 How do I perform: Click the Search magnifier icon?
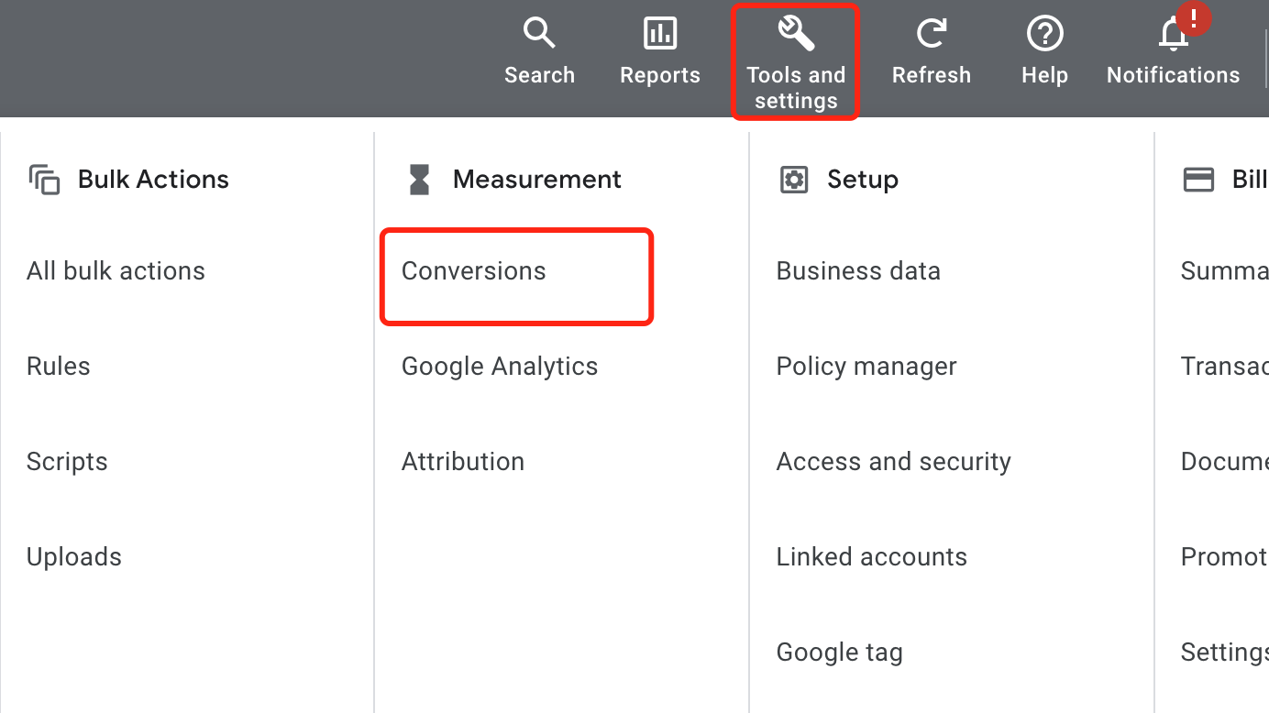539,35
